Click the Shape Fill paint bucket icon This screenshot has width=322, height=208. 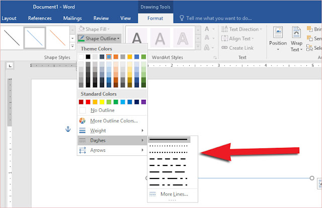tap(82, 29)
